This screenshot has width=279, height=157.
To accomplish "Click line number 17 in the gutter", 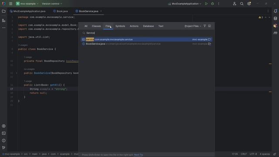I will [12, 89].
